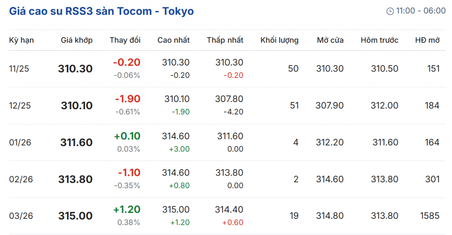Choose the 03/26 contract term

pos(21,216)
